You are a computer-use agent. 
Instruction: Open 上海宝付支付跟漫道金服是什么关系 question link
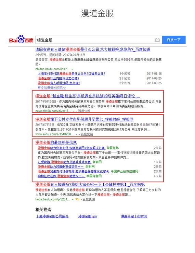tap(71, 74)
